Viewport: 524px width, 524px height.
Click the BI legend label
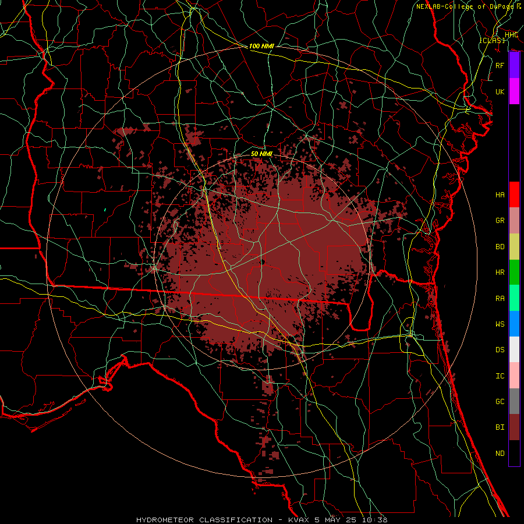500,427
